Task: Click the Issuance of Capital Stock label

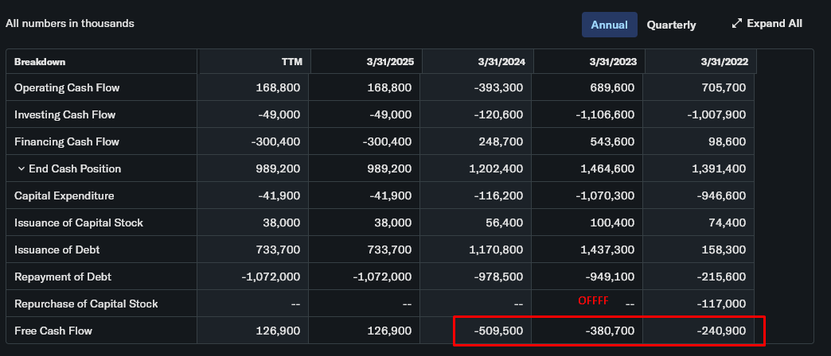Action: (79, 222)
